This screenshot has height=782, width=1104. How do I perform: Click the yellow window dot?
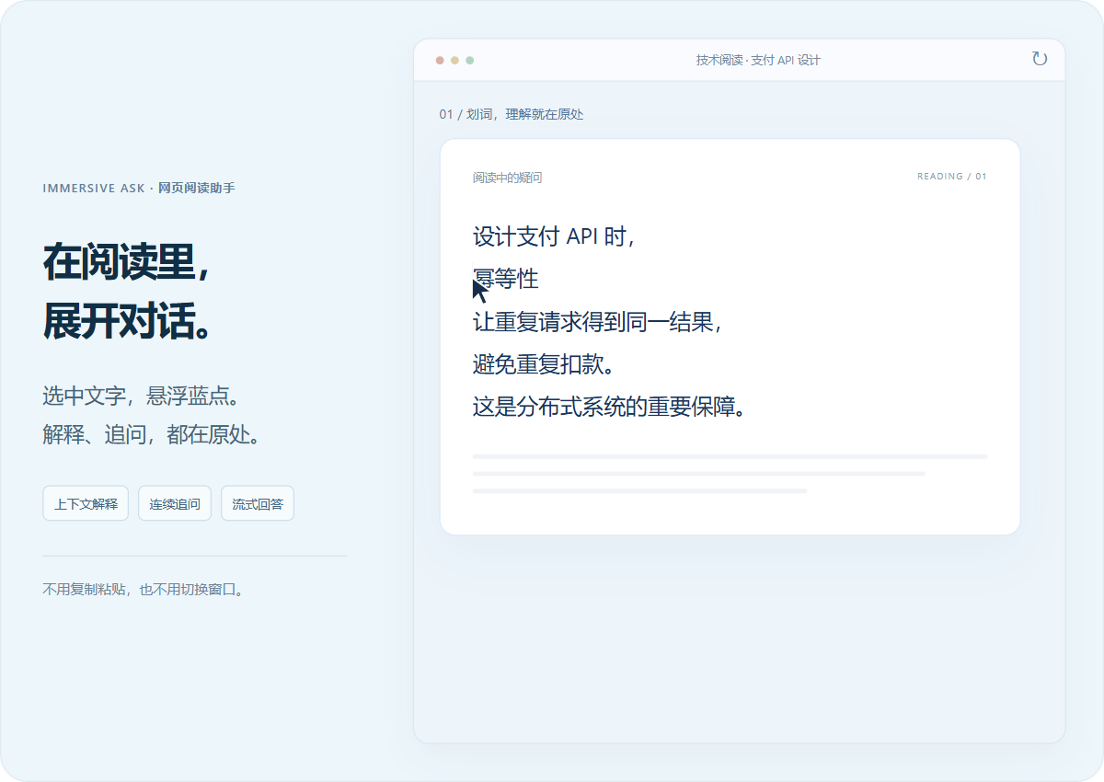coord(454,61)
